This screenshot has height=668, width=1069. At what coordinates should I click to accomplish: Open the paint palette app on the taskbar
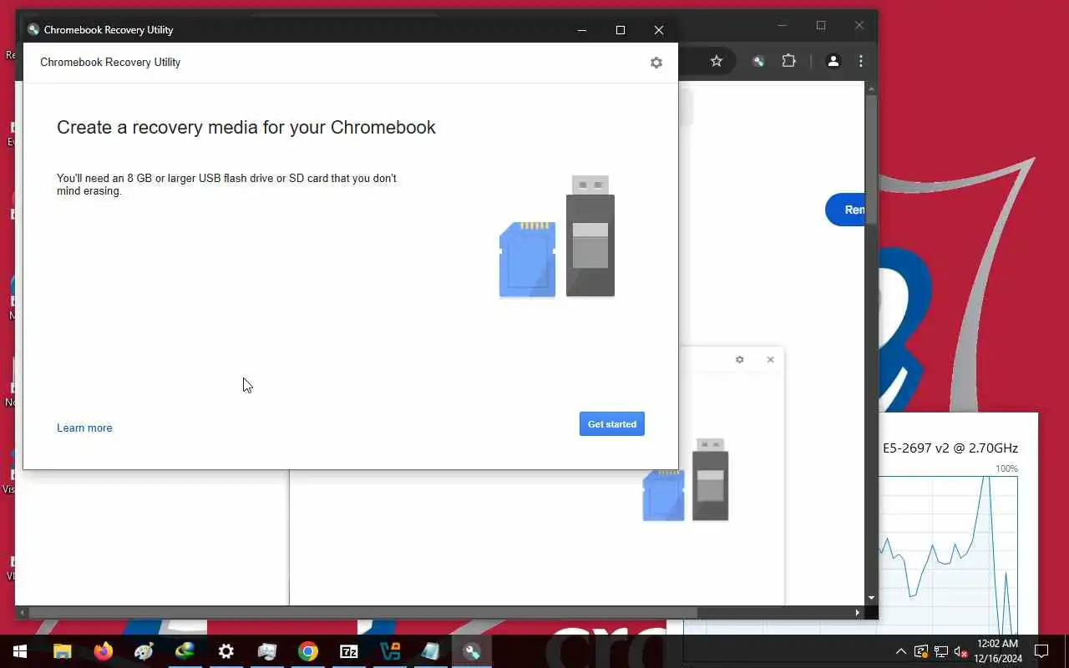pos(144,651)
